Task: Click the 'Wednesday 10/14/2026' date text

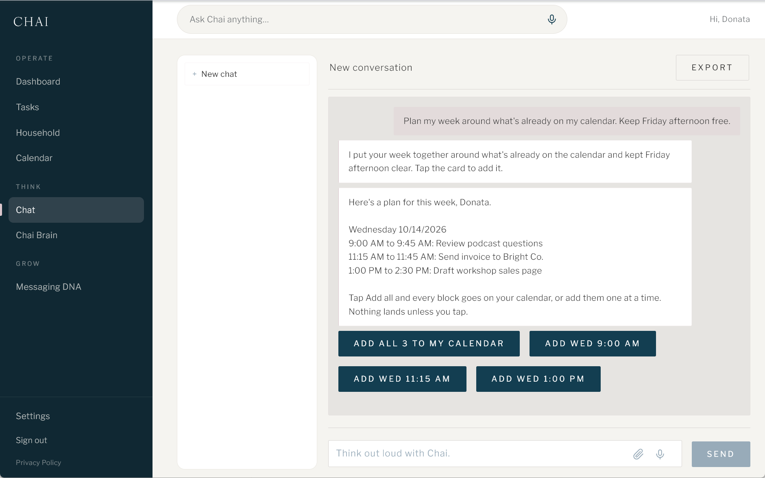Action: [397, 230]
